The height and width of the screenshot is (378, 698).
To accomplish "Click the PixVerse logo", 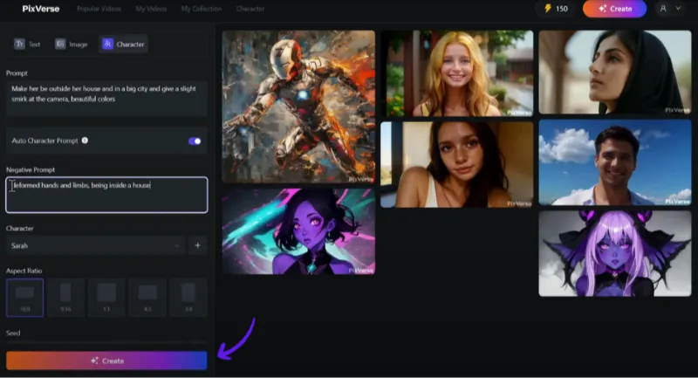I will (x=40, y=9).
